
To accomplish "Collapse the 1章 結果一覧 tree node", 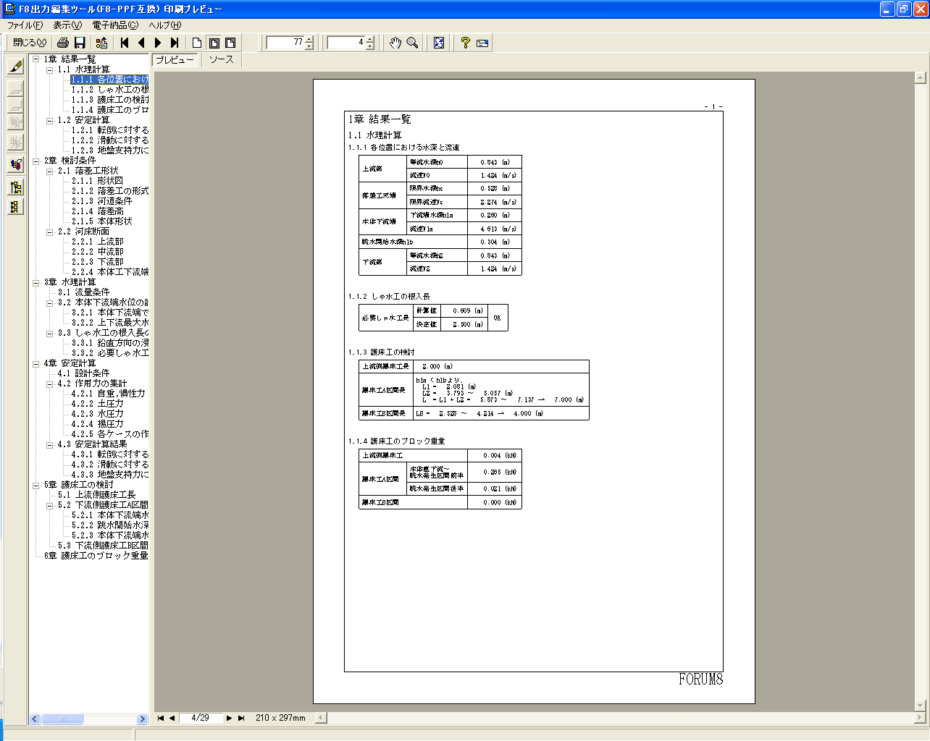I will click(x=35, y=59).
